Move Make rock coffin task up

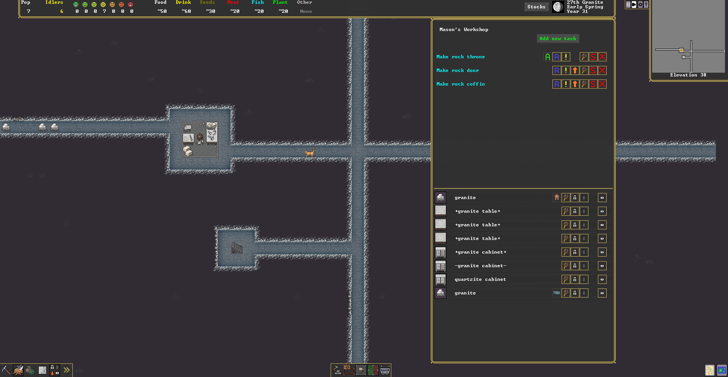pyautogui.click(x=575, y=84)
